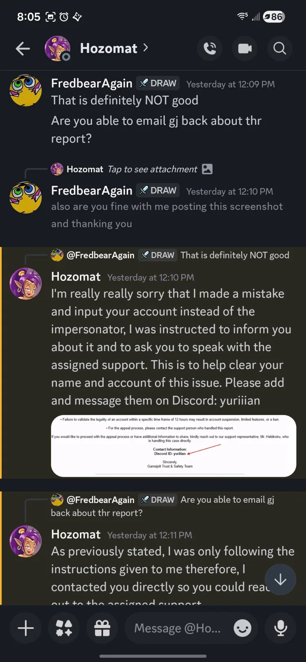Start a video call with Hozomat
The image size is (306, 662).
point(245,49)
